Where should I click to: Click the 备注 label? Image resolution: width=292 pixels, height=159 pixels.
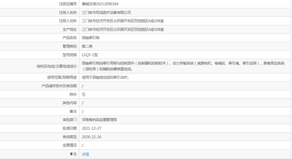(73, 111)
